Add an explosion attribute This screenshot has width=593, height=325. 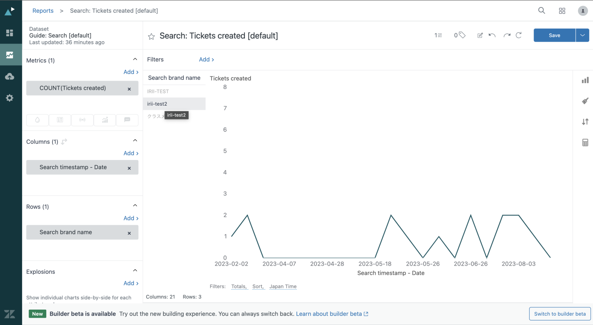[131, 283]
